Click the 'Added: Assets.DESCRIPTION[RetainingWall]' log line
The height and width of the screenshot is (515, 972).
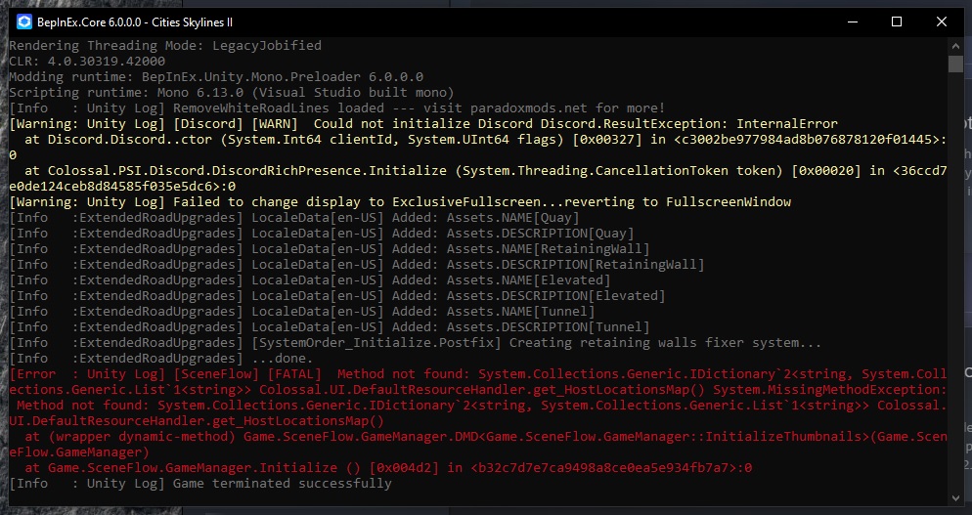tap(357, 264)
